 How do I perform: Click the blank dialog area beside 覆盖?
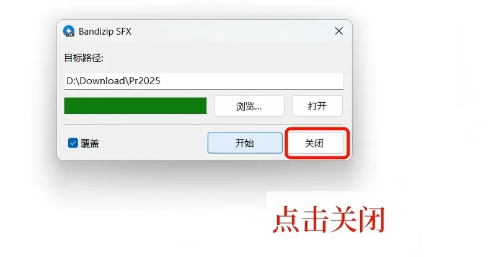[x=152, y=143]
